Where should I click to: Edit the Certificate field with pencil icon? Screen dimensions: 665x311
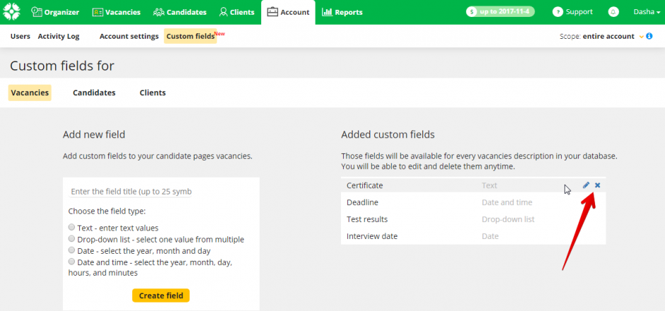coord(586,185)
